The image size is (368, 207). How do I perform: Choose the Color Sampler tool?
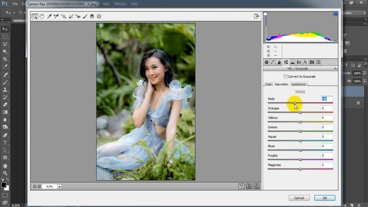click(x=56, y=16)
